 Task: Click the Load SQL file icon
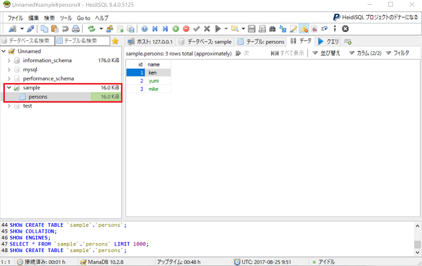[x=120, y=29]
